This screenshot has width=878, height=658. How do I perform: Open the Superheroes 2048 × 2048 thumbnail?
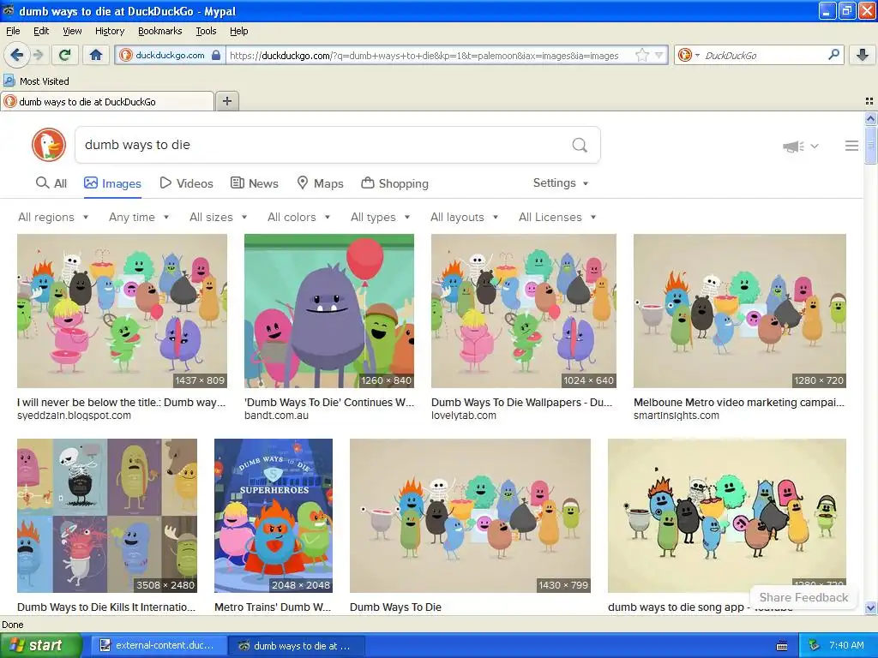pos(274,516)
